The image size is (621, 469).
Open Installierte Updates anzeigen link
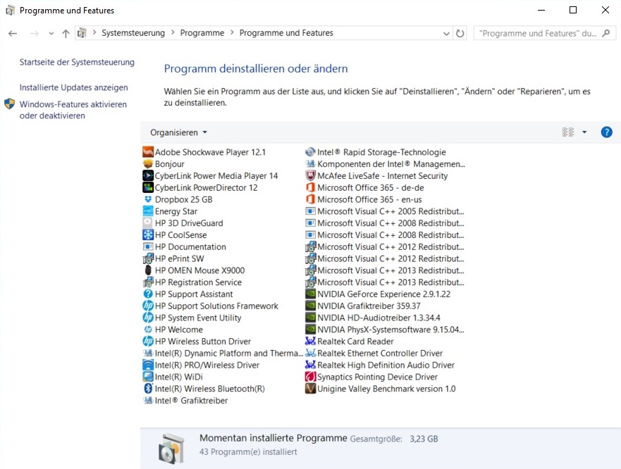[x=74, y=87]
